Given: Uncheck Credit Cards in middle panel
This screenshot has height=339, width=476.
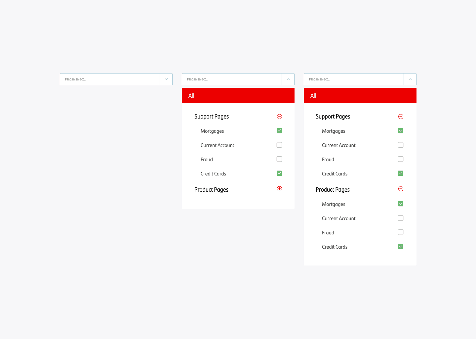Looking at the screenshot, I should (279, 173).
